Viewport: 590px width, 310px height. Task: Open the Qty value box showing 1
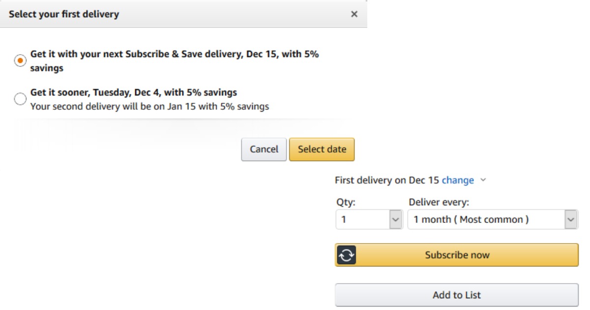pyautogui.click(x=362, y=219)
